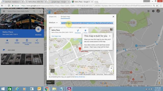
Task: Open the Medium size dropdown
Action: pyautogui.click(x=53, y=22)
